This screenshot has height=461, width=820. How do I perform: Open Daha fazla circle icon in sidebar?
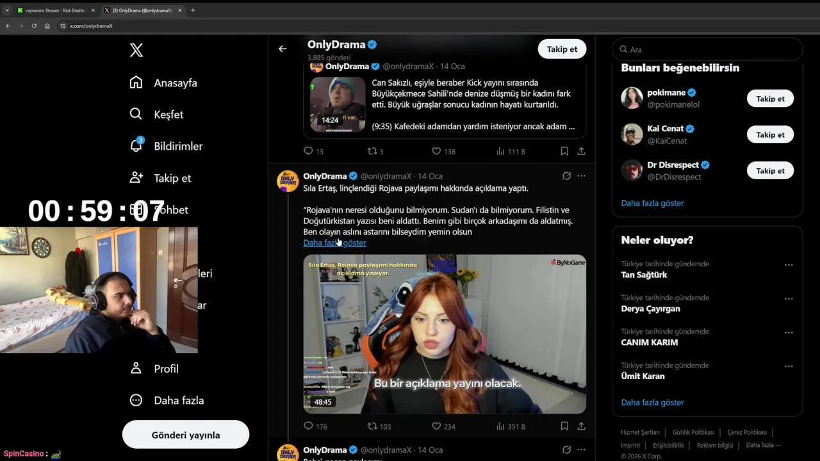[136, 400]
